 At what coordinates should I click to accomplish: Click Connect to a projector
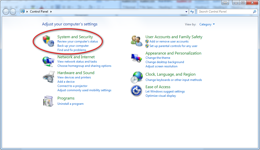point(72,86)
